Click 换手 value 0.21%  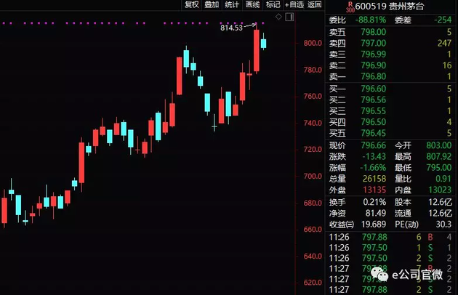[374, 202]
